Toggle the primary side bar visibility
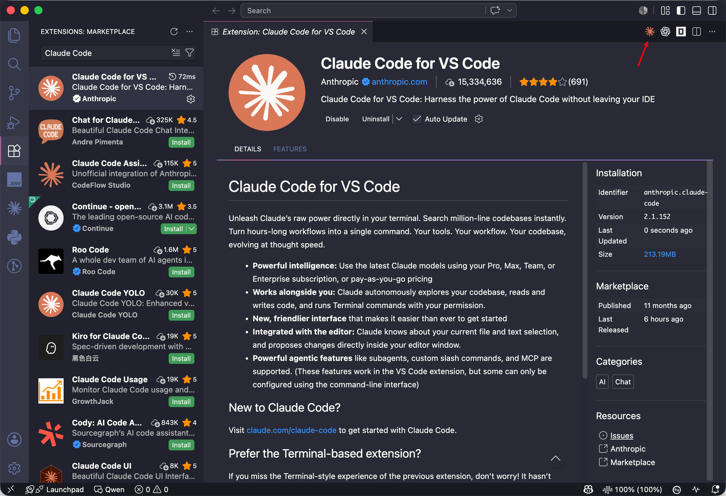Image resolution: width=726 pixels, height=496 pixels. [681, 11]
